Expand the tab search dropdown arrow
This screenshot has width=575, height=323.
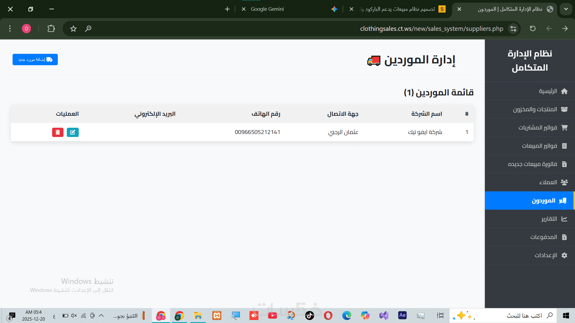[x=566, y=9]
